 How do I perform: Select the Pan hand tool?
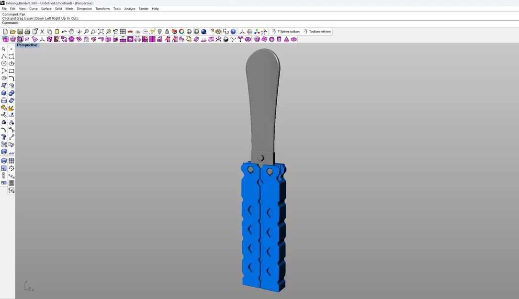click(x=71, y=32)
